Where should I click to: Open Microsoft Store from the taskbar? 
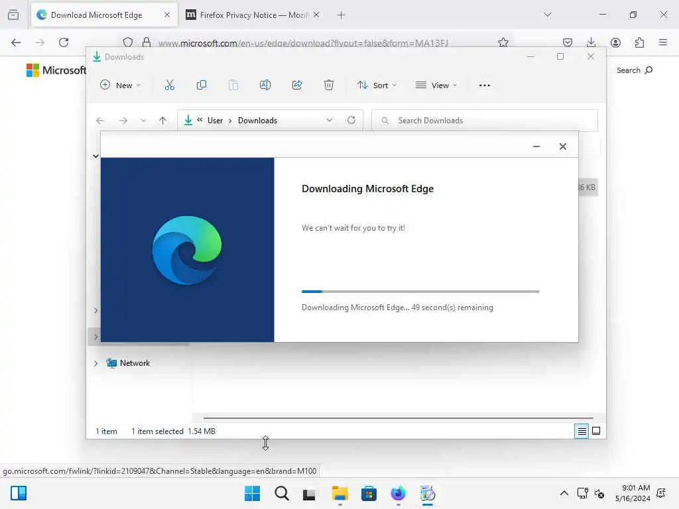point(369,493)
